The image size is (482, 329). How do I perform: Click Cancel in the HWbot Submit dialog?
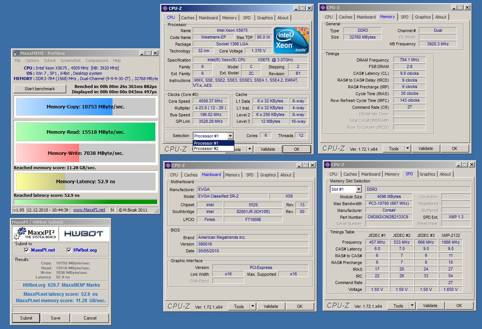pyautogui.click(x=90, y=318)
